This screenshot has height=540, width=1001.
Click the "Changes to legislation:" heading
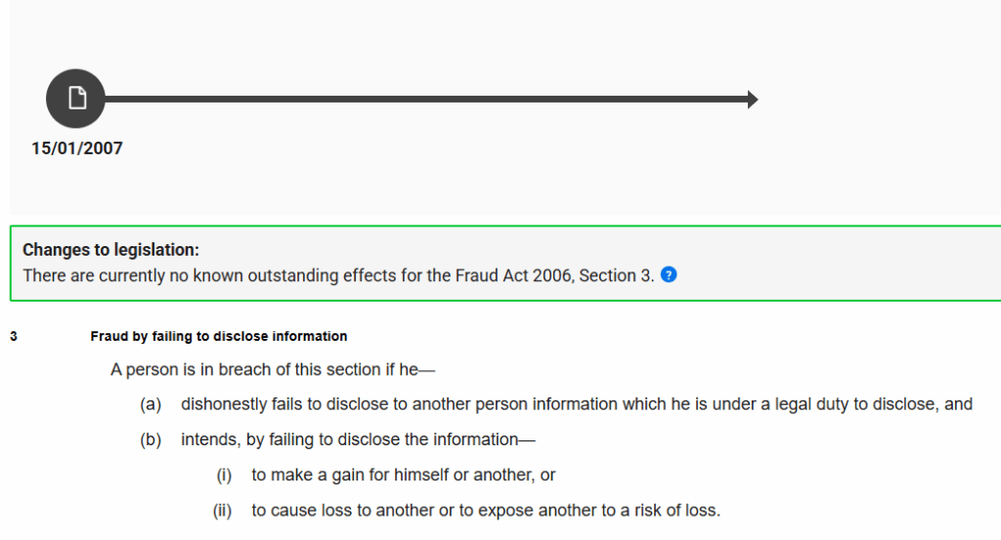tap(110, 250)
